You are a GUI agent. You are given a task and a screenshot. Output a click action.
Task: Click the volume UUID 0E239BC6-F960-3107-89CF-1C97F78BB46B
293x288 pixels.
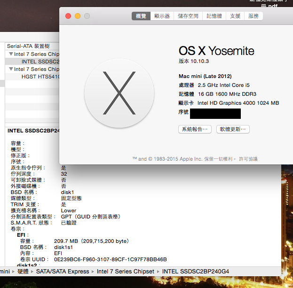(x=111, y=259)
